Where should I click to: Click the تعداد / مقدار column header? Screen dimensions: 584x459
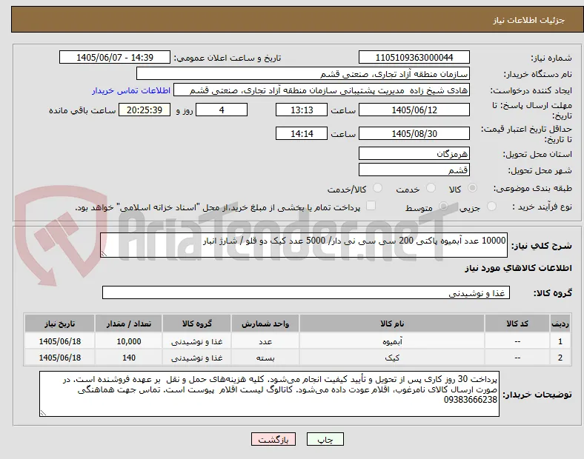128,324
